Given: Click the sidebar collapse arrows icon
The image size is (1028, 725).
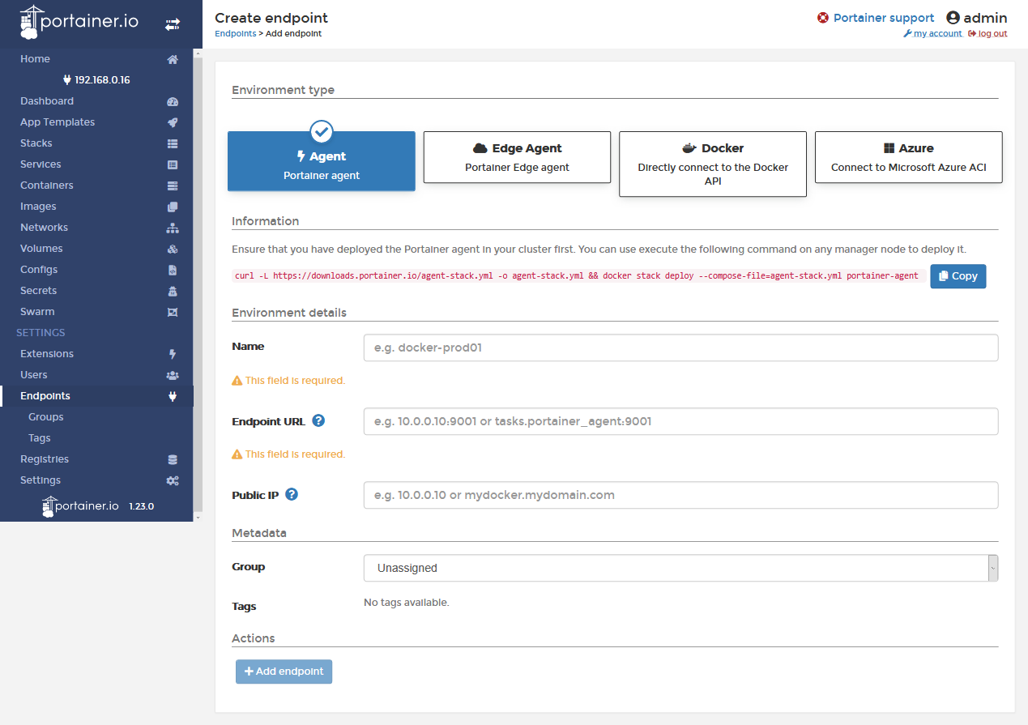Looking at the screenshot, I should click(x=173, y=24).
